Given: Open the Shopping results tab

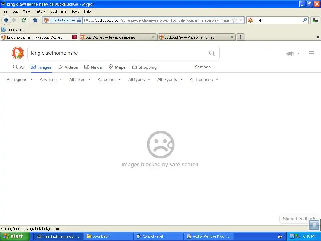Looking at the screenshot, I should pos(144,67).
